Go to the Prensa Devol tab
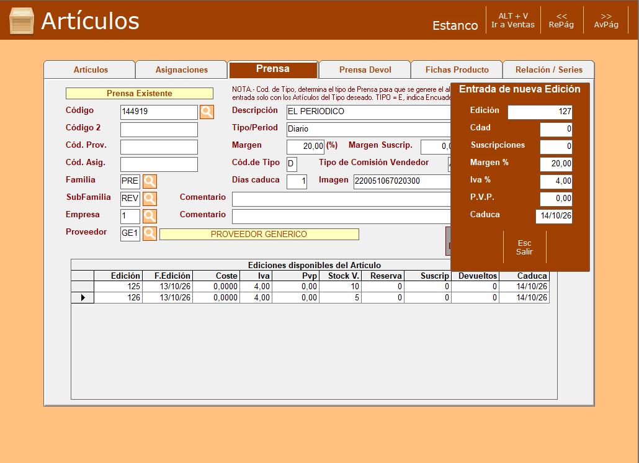This screenshot has width=639, height=463. pos(365,70)
